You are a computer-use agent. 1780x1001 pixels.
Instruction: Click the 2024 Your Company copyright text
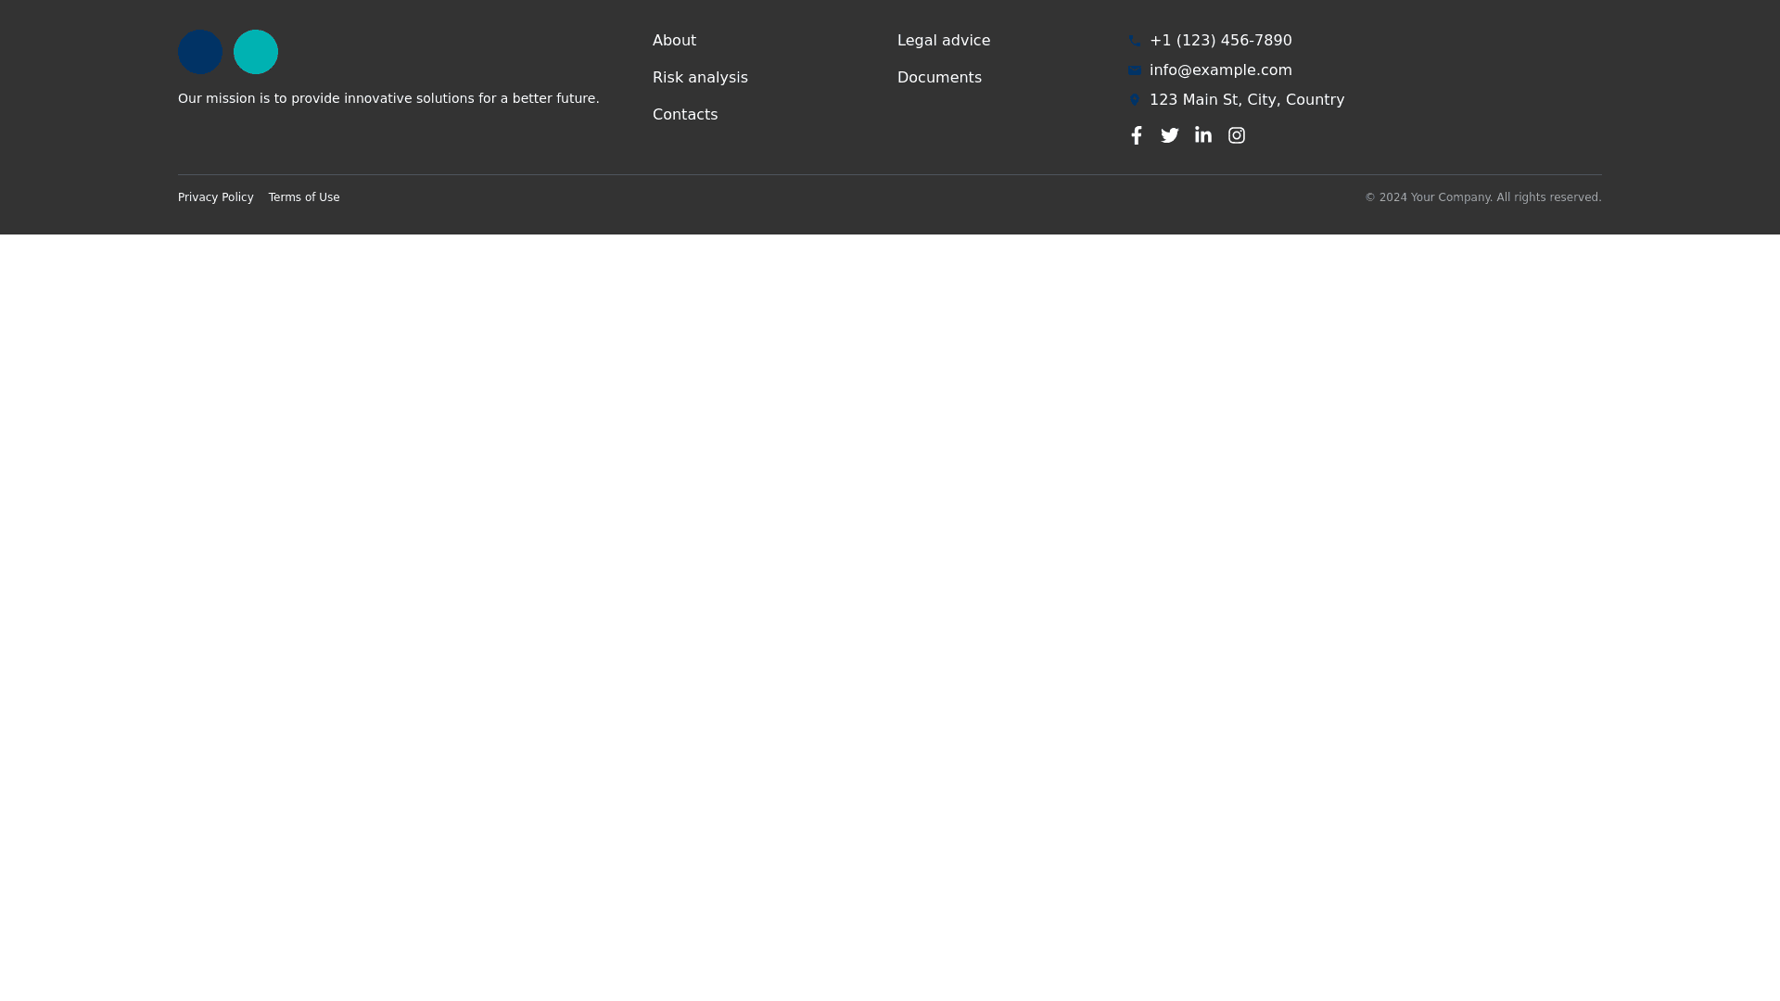pyautogui.click(x=1482, y=197)
